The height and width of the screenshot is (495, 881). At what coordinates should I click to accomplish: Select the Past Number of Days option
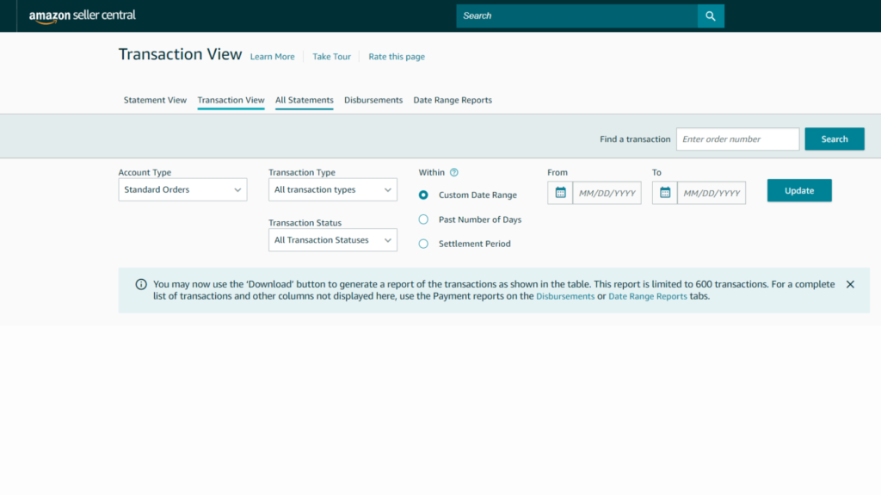click(423, 220)
